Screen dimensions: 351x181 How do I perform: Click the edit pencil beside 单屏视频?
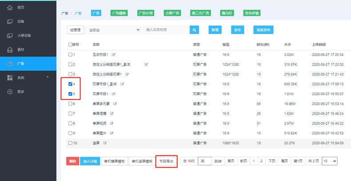112,123
